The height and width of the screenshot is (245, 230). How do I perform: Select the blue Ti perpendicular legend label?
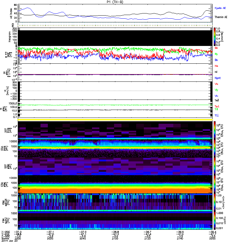pyautogui.click(x=217, y=115)
